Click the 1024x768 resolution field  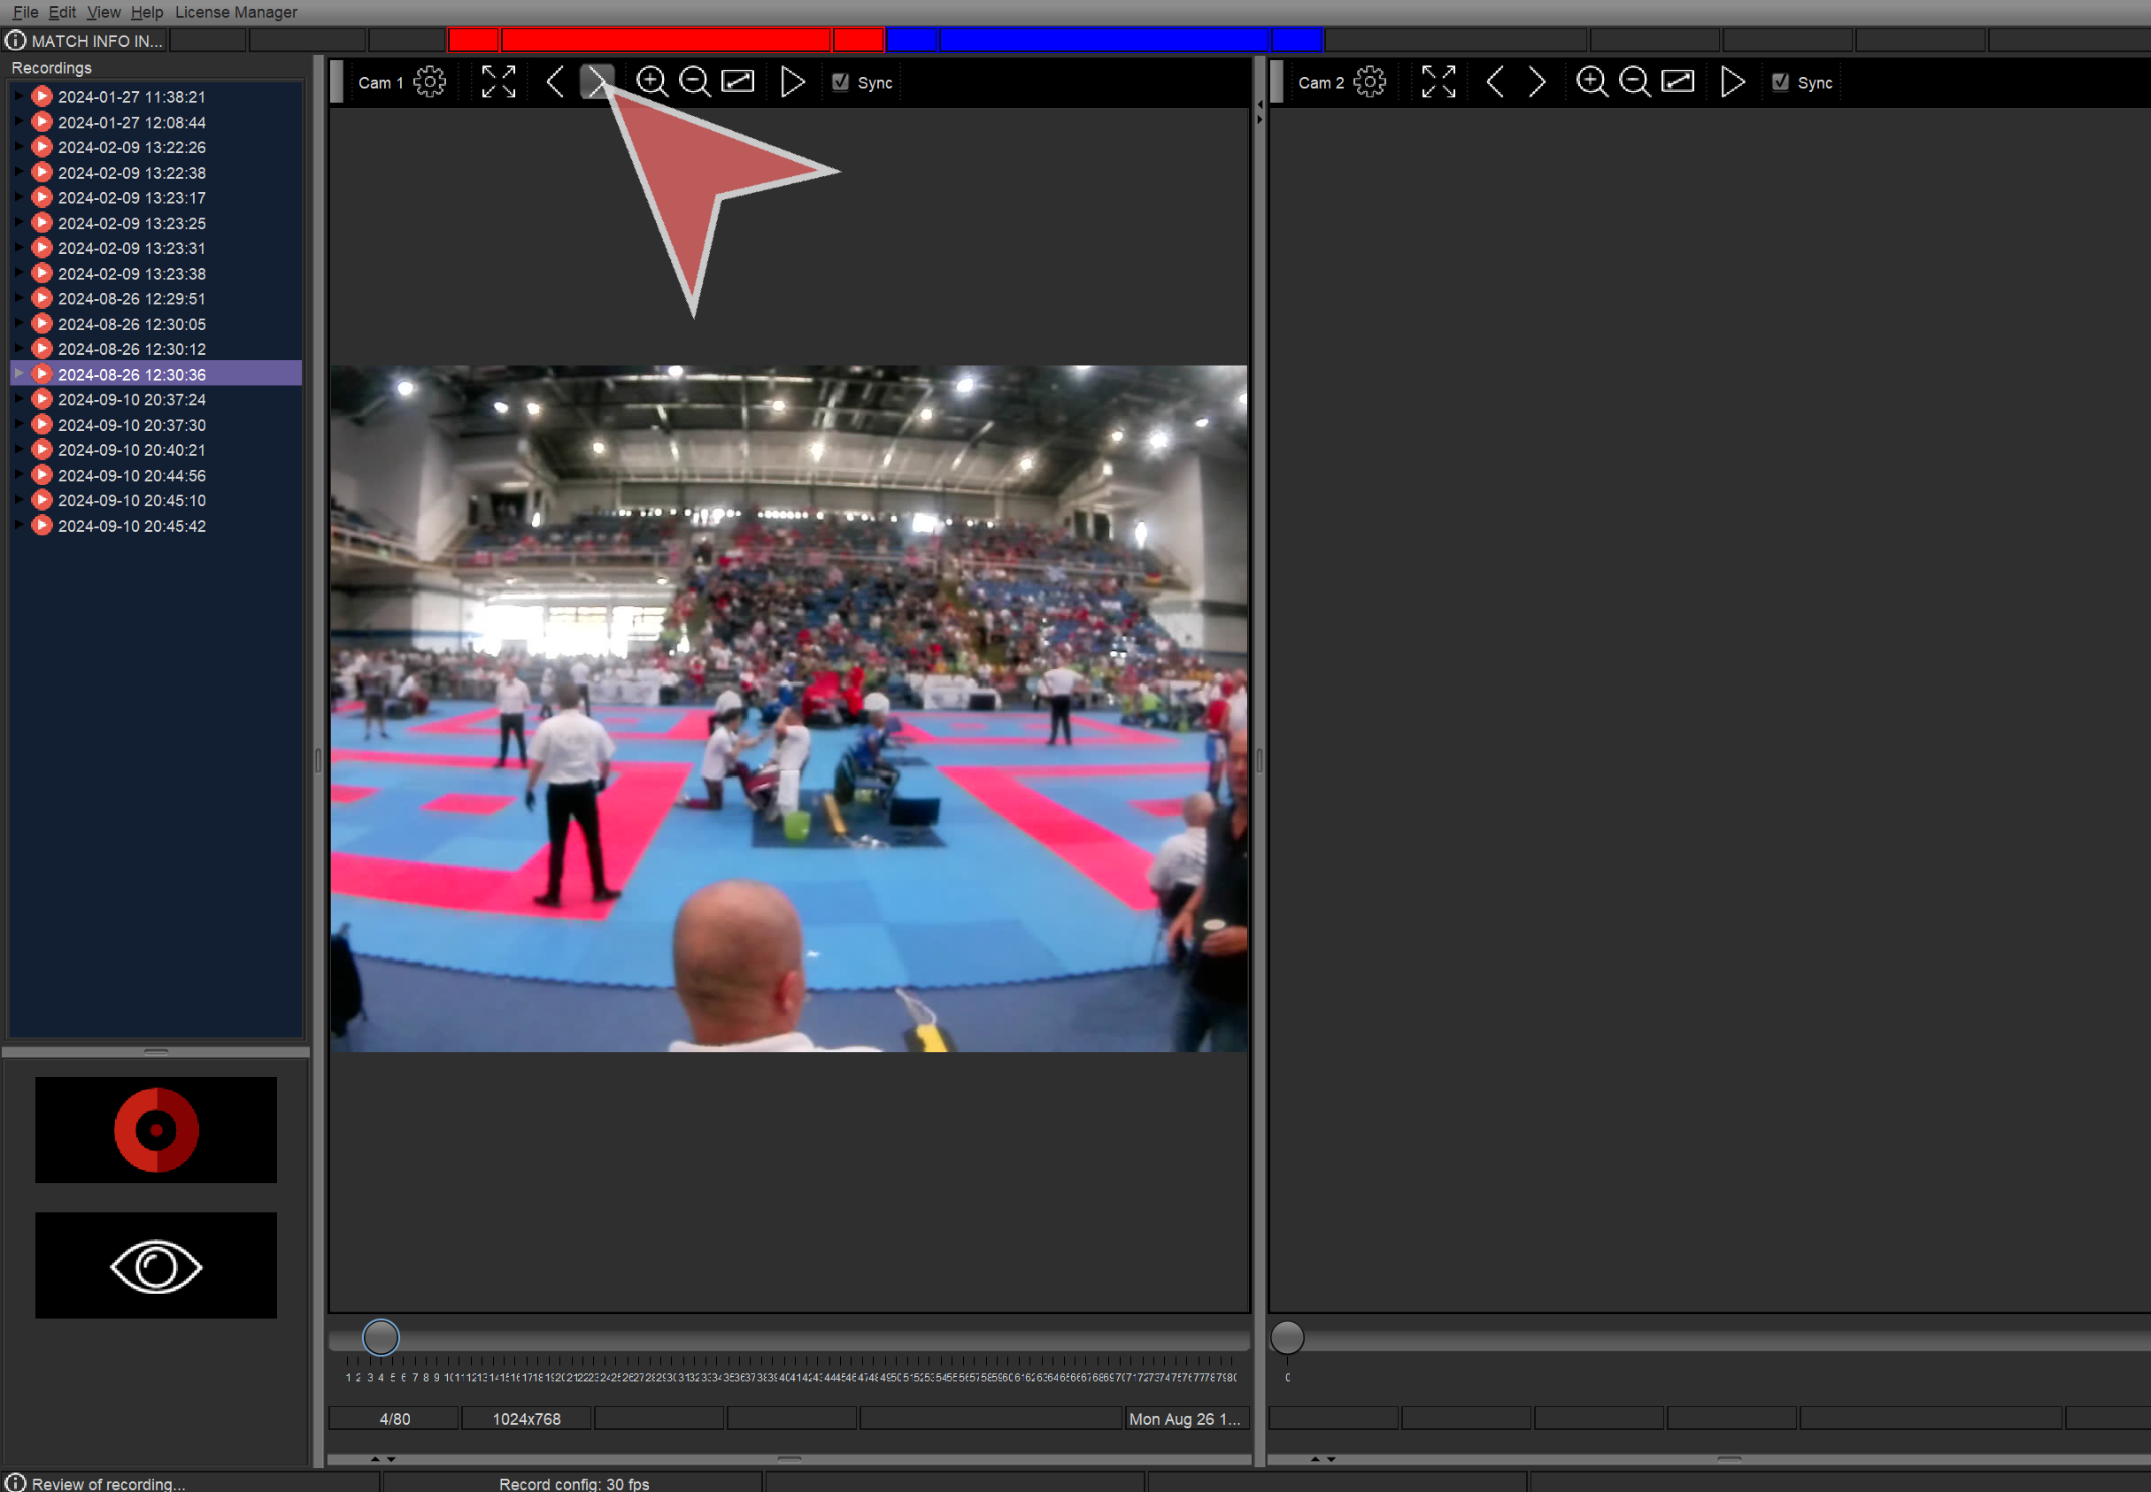tap(528, 1419)
